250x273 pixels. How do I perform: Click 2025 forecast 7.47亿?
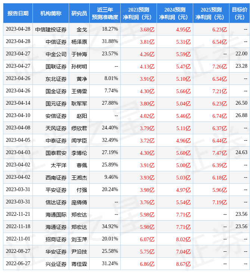pyautogui.click(x=220, y=153)
